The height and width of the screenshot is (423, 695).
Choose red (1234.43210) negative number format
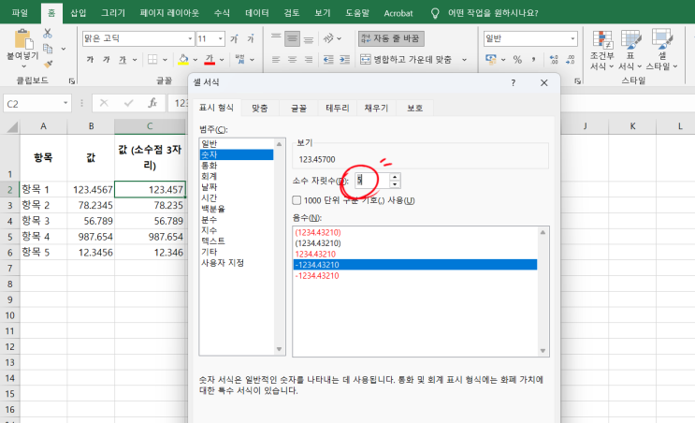coord(318,232)
